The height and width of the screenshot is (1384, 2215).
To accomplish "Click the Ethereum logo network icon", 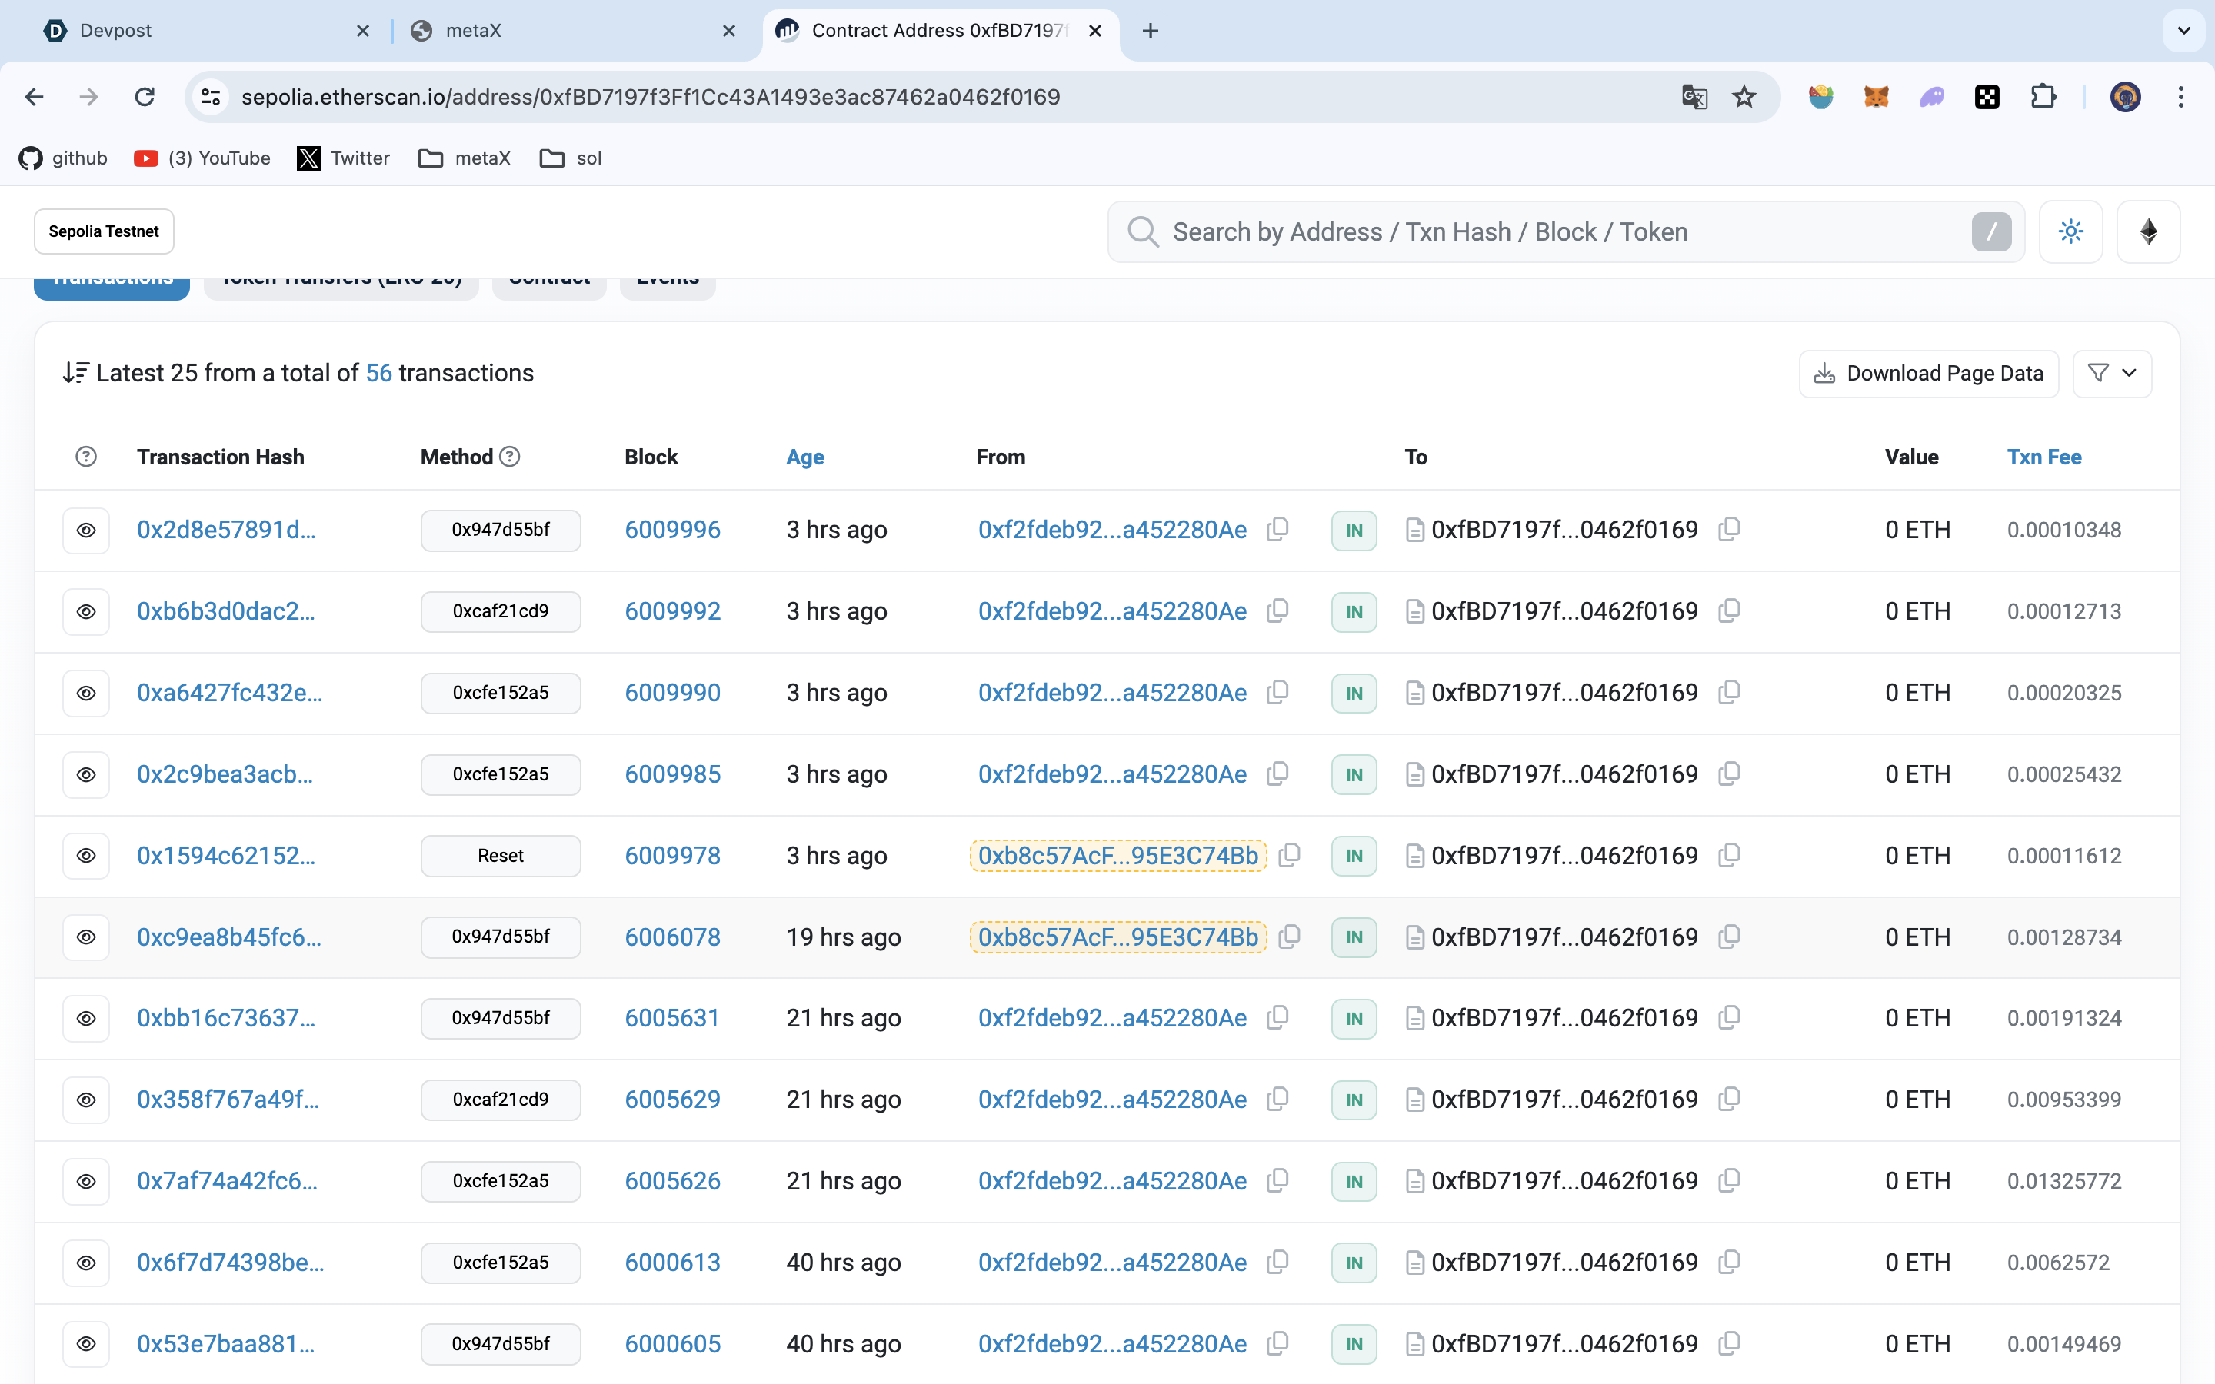I will click(x=2148, y=231).
